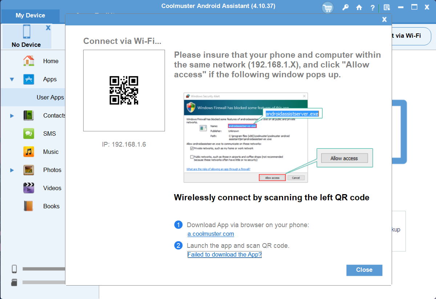Select Books label in sidebar
The height and width of the screenshot is (299, 436).
click(x=51, y=206)
